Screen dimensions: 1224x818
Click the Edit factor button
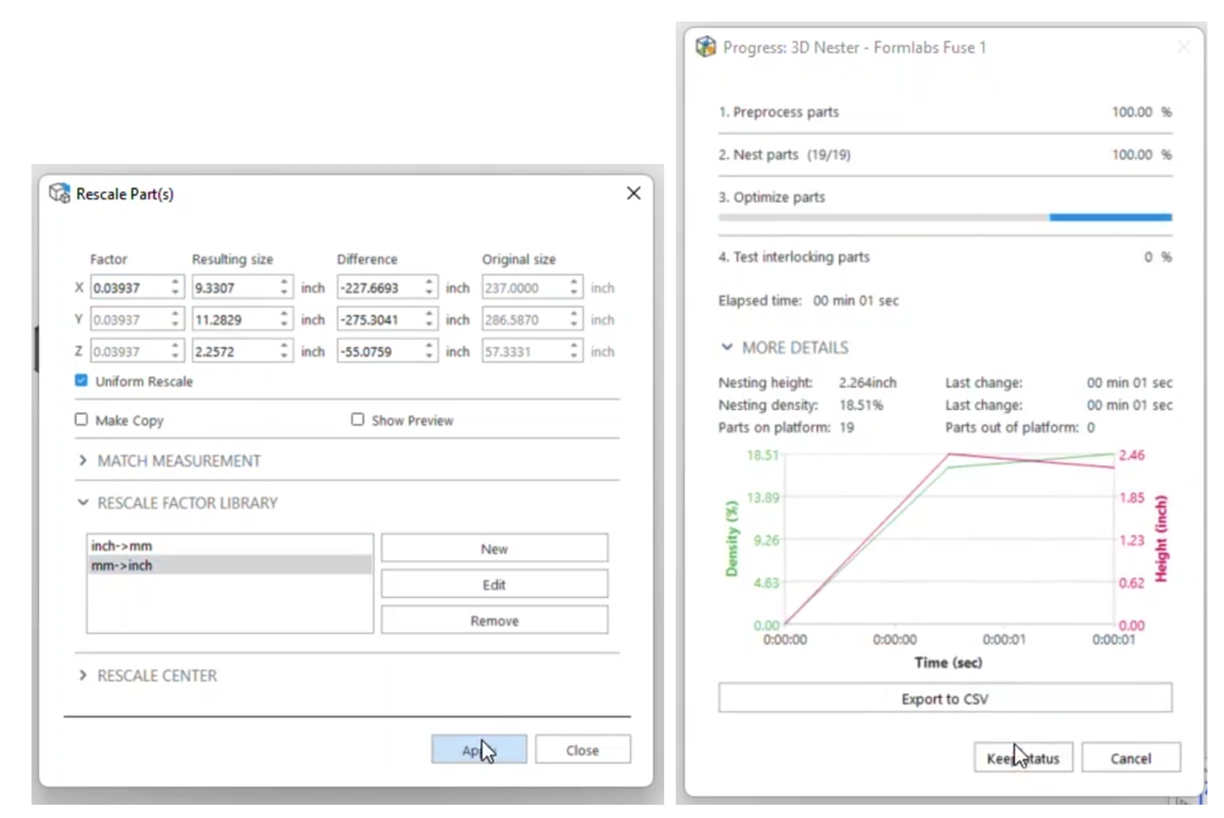[x=494, y=585]
